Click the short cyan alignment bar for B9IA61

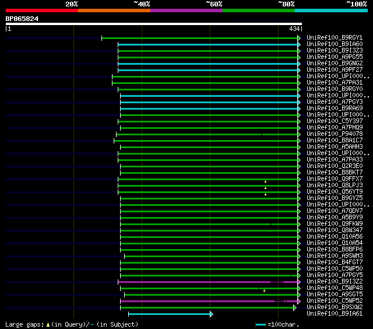click(x=170, y=314)
